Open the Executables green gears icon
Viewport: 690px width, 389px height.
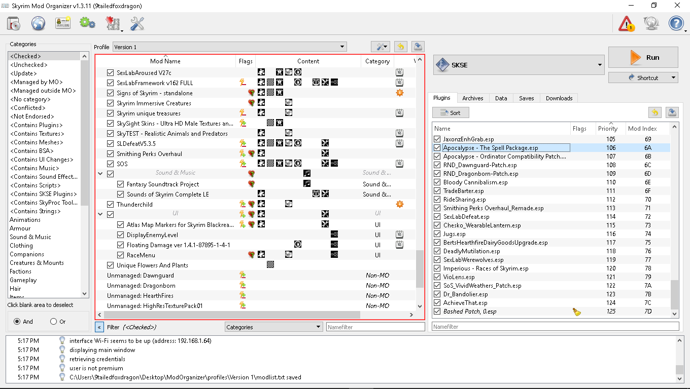pyautogui.click(x=88, y=23)
